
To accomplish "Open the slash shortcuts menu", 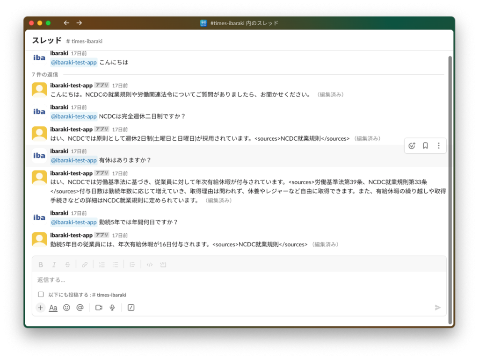I will pos(131,308).
